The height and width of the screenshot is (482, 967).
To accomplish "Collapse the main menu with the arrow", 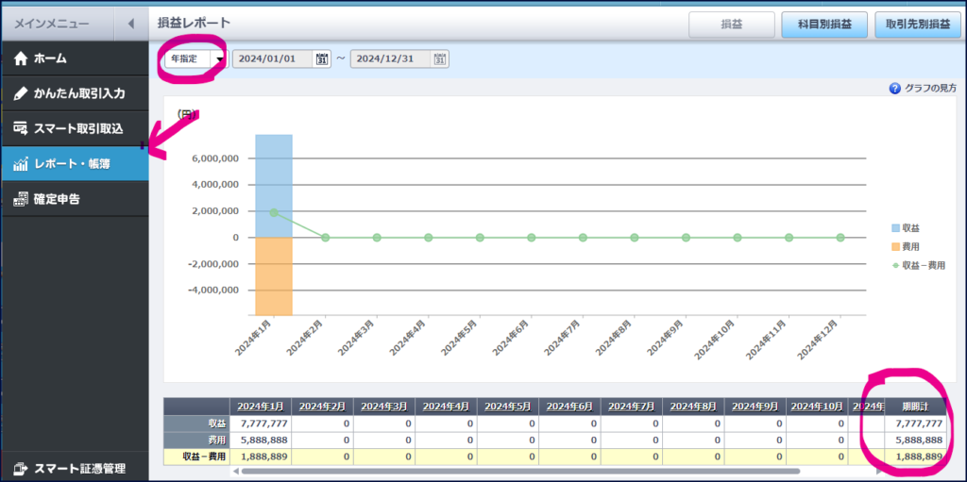I will (x=130, y=23).
